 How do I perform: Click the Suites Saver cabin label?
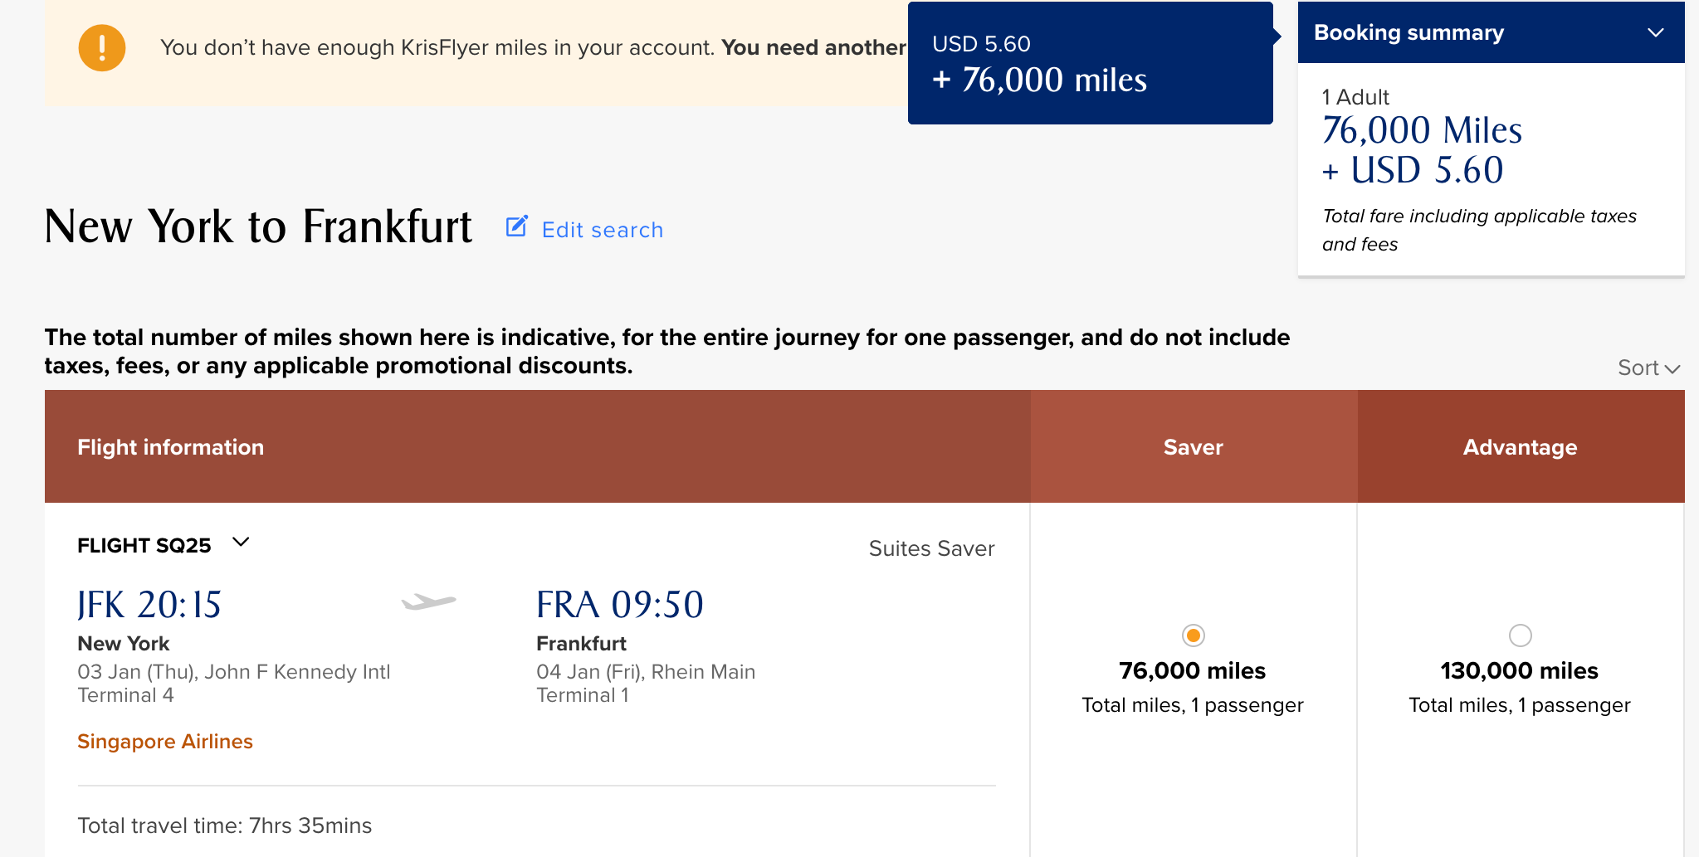click(931, 548)
